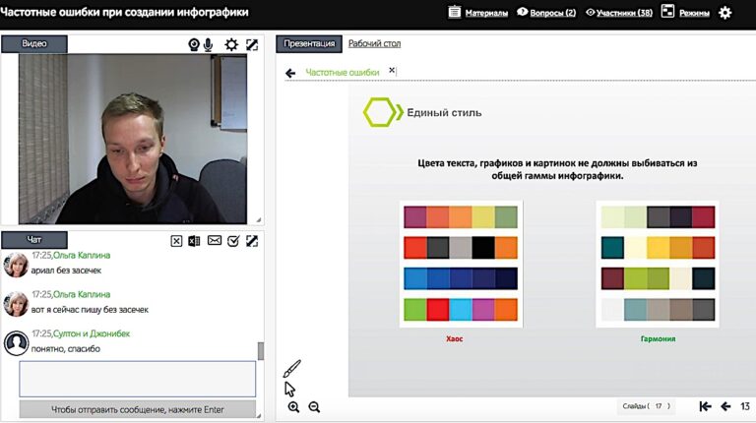This screenshot has height=423, width=756.
Task: Expand the Видео panel to fullscreen
Action: click(x=252, y=44)
